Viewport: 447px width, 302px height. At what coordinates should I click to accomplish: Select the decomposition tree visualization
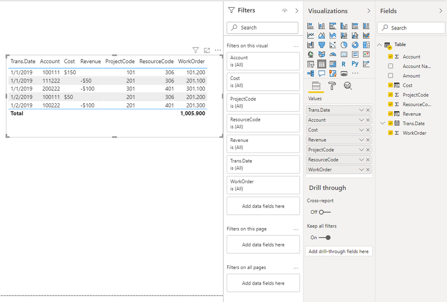(x=310, y=73)
